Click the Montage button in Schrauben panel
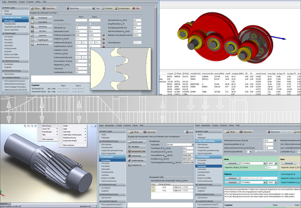The image size is (301, 208). pos(137,146)
